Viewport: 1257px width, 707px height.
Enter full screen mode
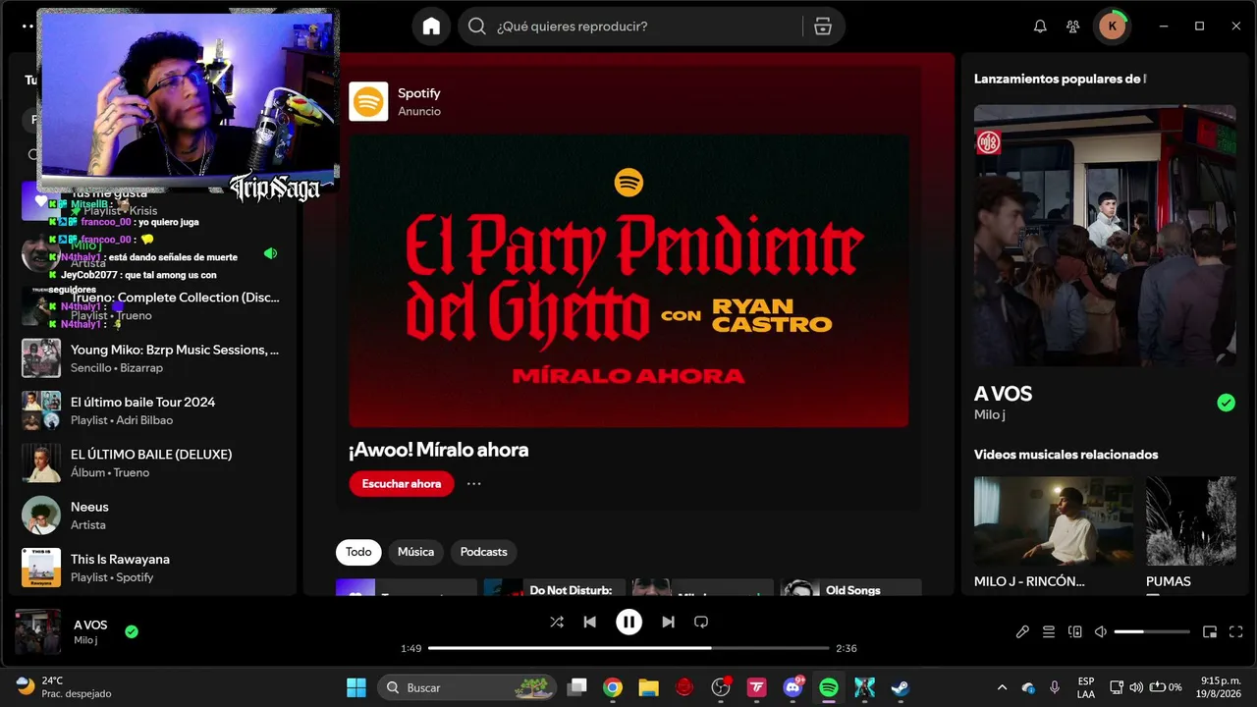click(x=1236, y=631)
